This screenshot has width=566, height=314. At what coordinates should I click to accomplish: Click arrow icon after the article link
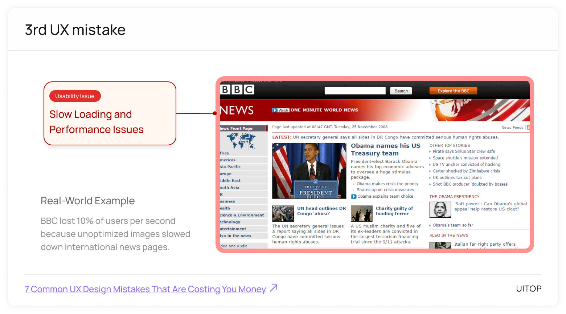(274, 288)
